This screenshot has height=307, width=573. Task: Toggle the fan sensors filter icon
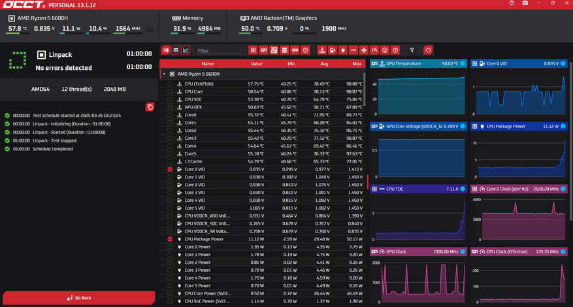(363, 50)
